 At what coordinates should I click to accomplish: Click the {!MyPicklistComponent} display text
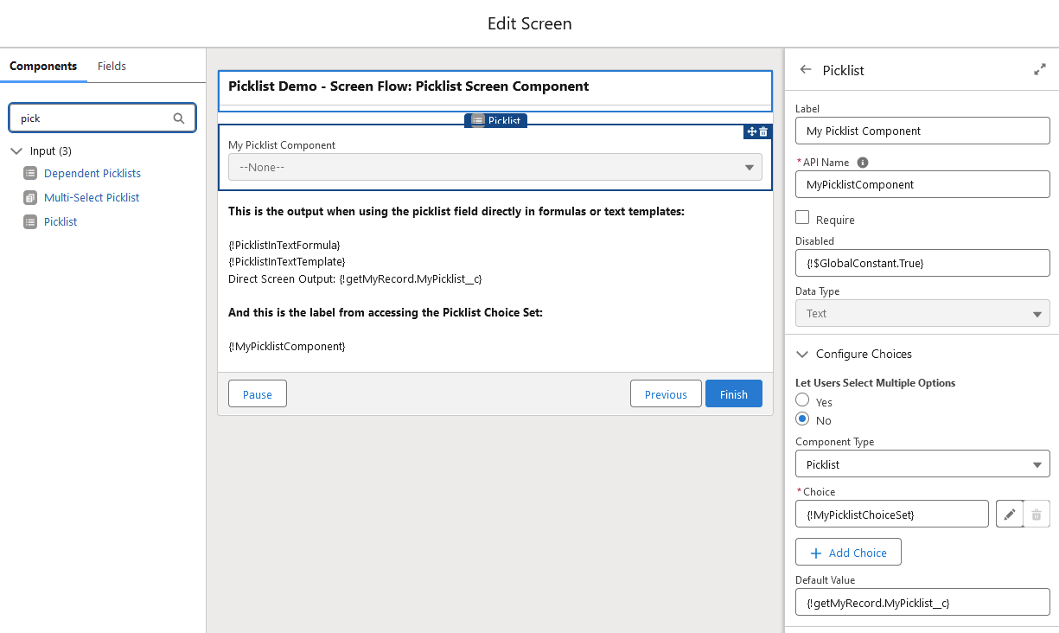pyautogui.click(x=287, y=346)
